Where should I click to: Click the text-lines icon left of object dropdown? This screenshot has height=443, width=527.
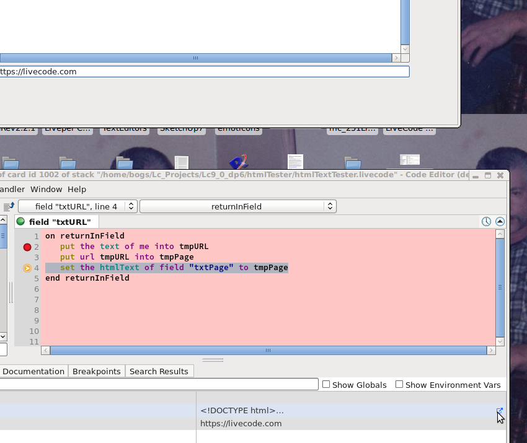[9, 206]
